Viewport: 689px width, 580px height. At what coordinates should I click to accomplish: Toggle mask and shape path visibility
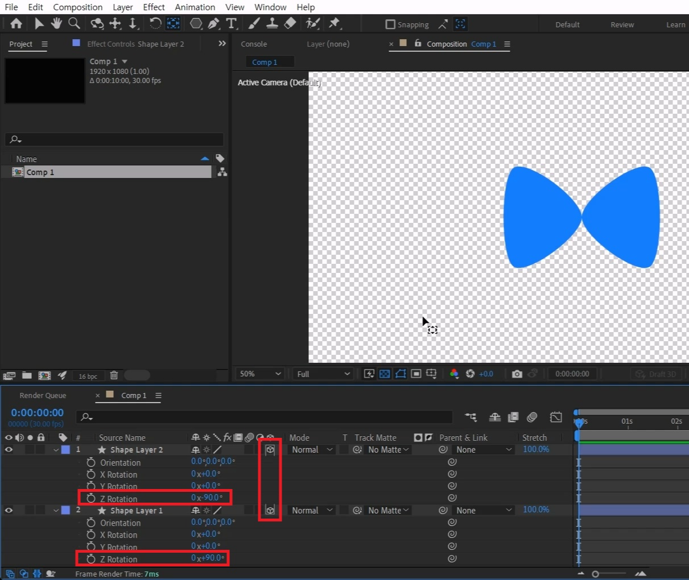[401, 374]
